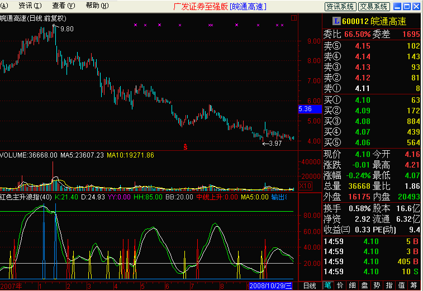Image resolution: width=423 pixels, height=291 pixels.
Task: Click the 内盘 20493 value
Action: coord(409,197)
